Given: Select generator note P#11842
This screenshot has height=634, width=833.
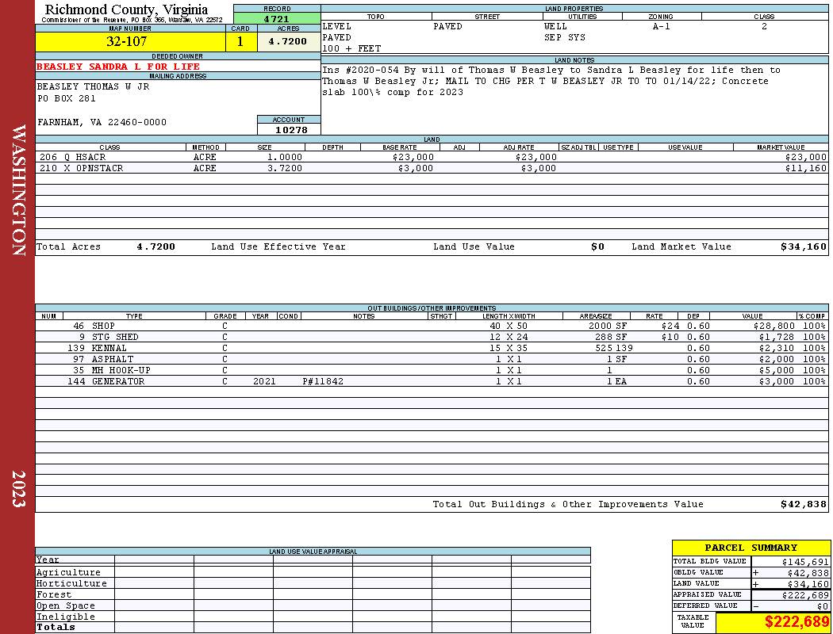Looking at the screenshot, I should [x=323, y=381].
